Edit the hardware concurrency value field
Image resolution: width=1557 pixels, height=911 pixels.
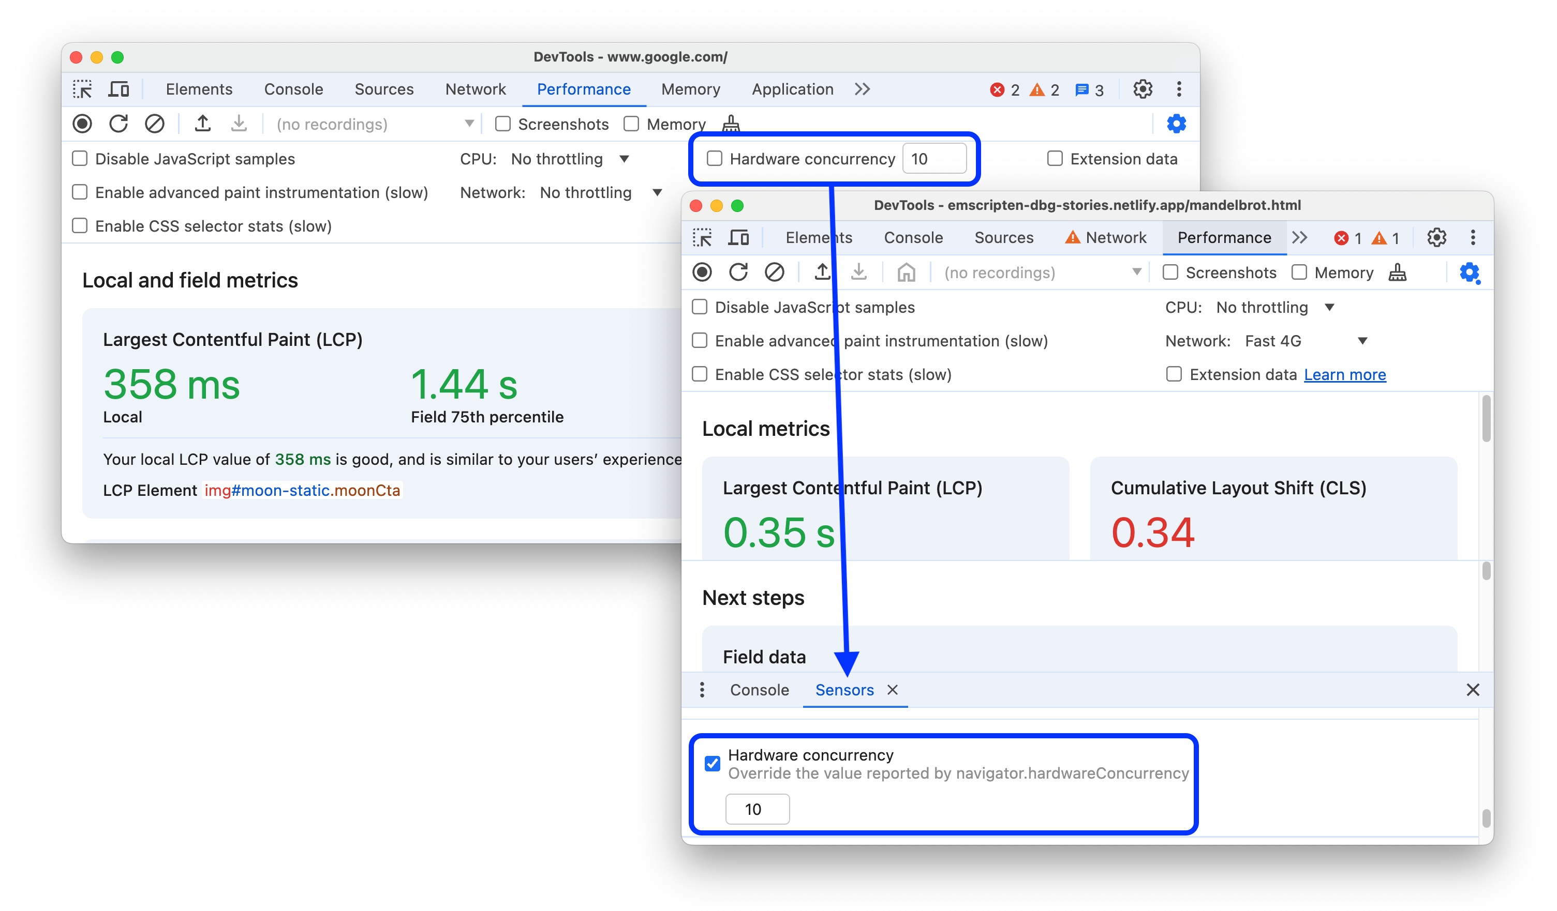[x=754, y=808]
